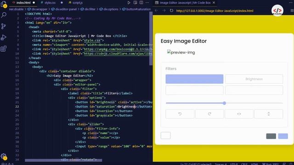Close the Image Editor Javascript preview tab
294x165 pixels.
point(214,3)
